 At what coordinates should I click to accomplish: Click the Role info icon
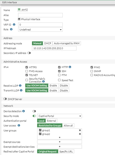tap(11, 29)
